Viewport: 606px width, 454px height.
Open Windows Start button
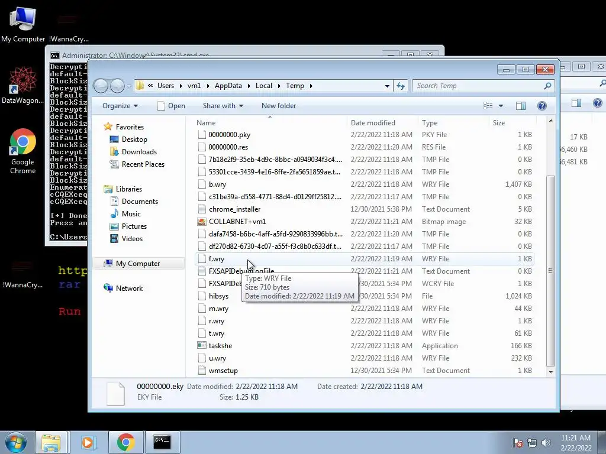[x=16, y=442]
